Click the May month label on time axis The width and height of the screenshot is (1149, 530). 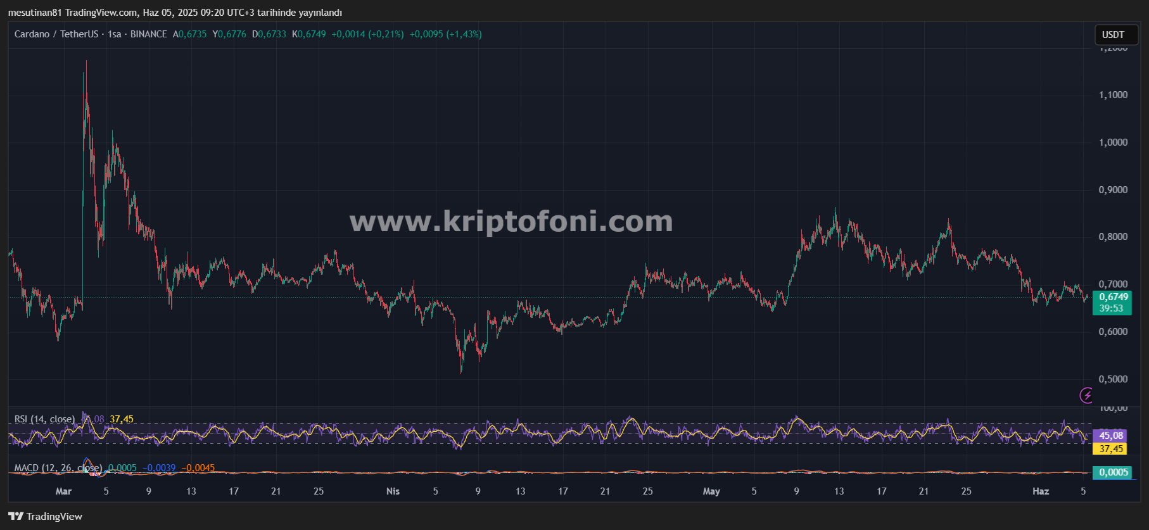(x=711, y=491)
